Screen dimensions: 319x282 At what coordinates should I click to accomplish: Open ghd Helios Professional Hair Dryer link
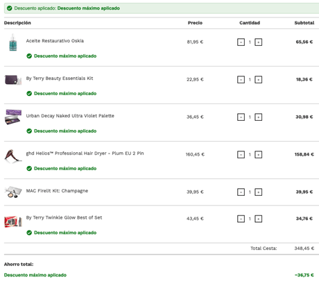(85, 154)
